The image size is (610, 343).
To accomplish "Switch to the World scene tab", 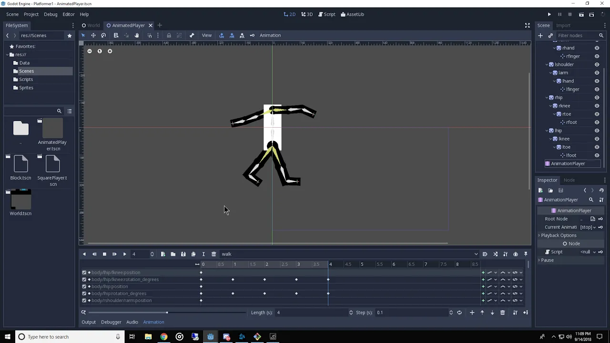I will point(91,25).
